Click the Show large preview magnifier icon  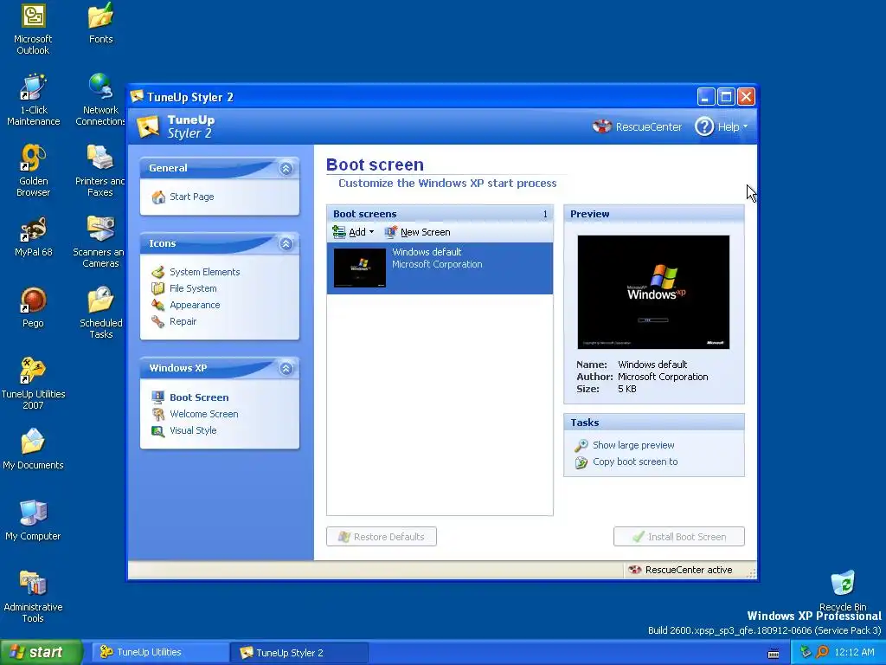581,446
